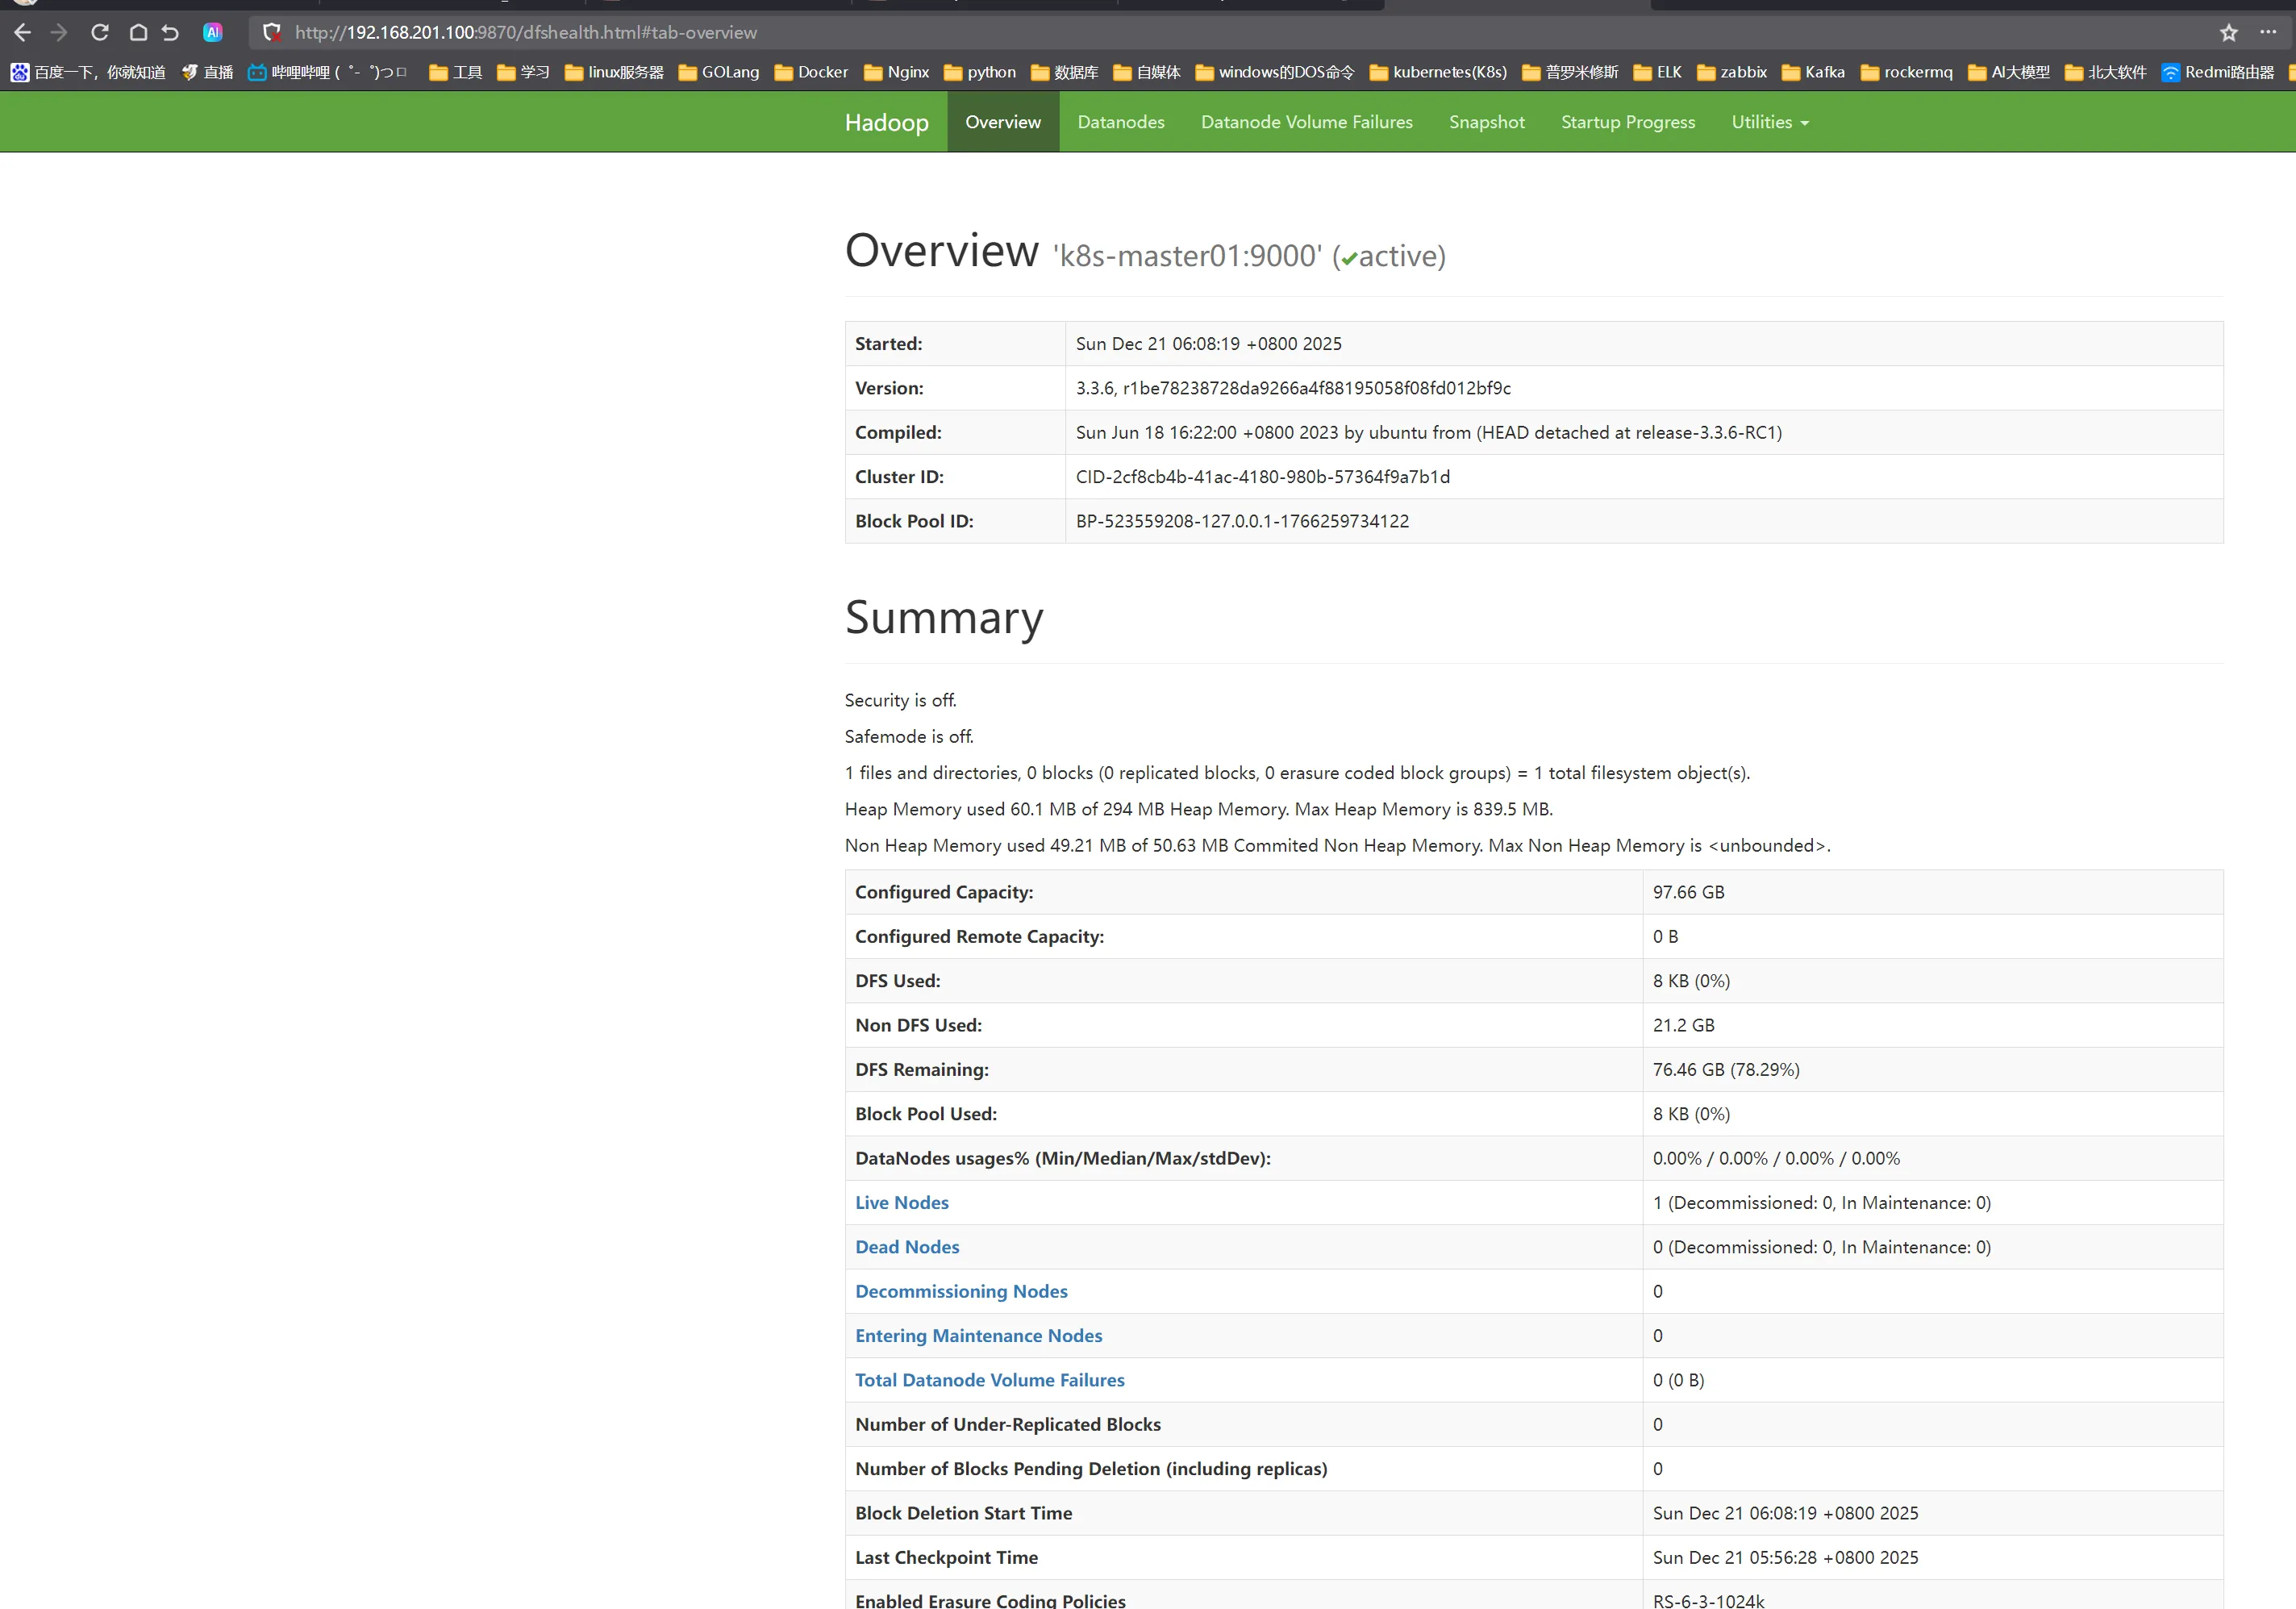The width and height of the screenshot is (2296, 1609).
Task: Open the kubernetes(K8s) bookmarks folder
Action: (1438, 72)
